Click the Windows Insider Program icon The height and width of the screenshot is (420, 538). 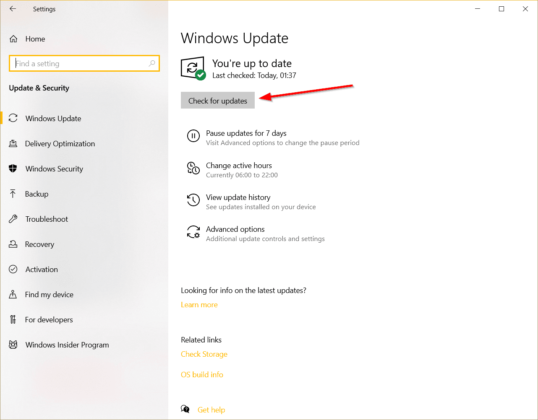13,345
